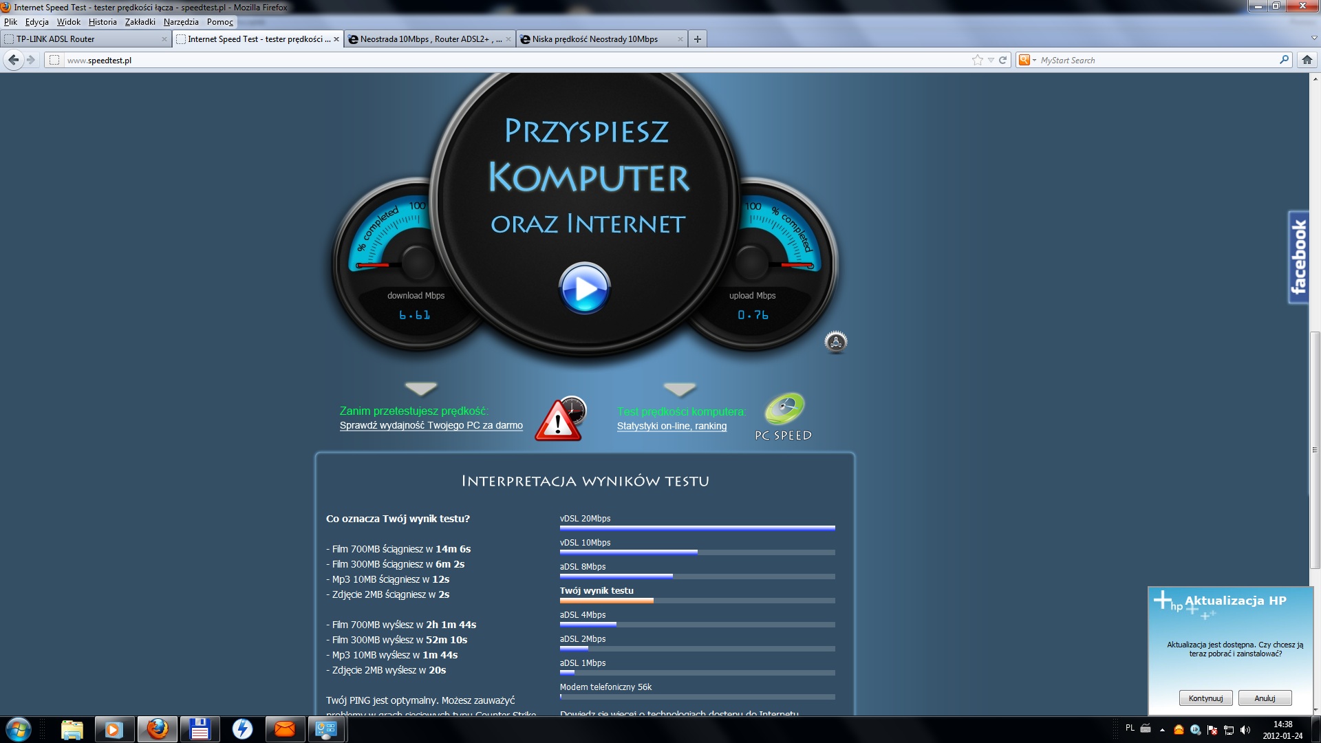Open the search engine selector dropdown
The image size is (1321, 743).
click(1027, 60)
